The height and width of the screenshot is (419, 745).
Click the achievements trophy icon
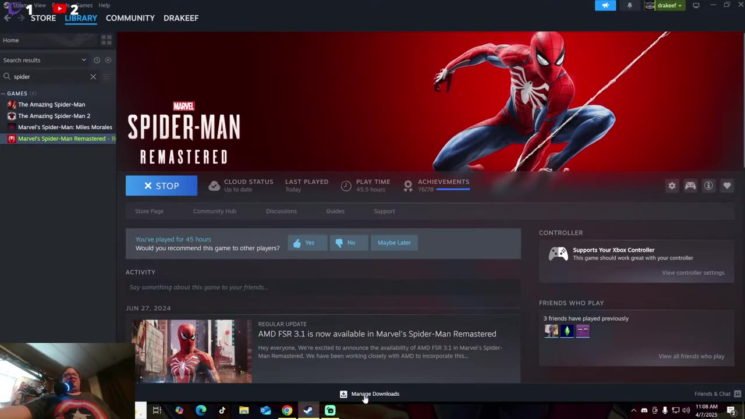point(408,186)
